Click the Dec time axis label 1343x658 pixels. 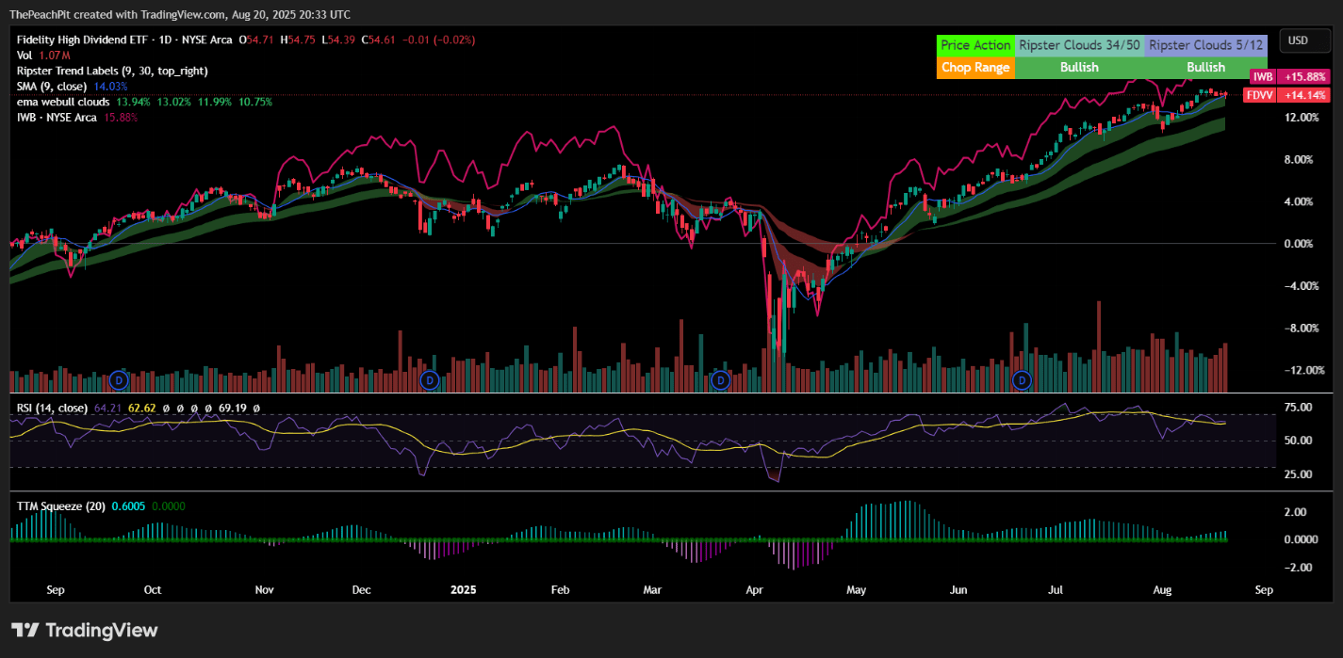coord(361,590)
